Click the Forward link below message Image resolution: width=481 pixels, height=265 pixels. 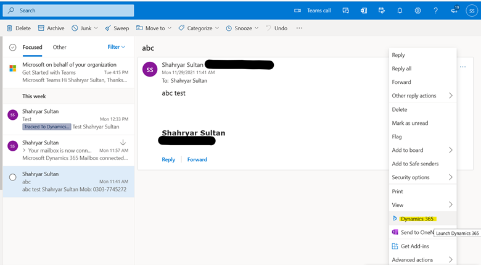197,159
